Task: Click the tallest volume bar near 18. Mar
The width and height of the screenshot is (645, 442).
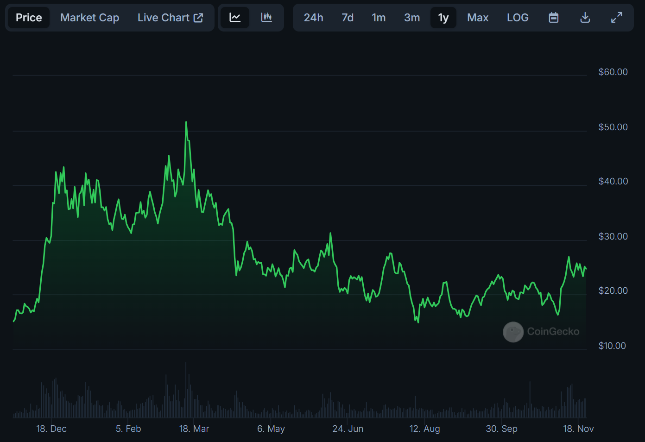Action: (186, 390)
